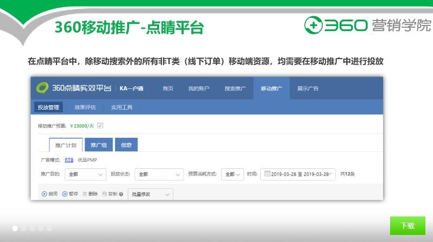This screenshot has height=242, width=433.
Task: Select the 创意 tab
Action: pyautogui.click(x=126, y=144)
